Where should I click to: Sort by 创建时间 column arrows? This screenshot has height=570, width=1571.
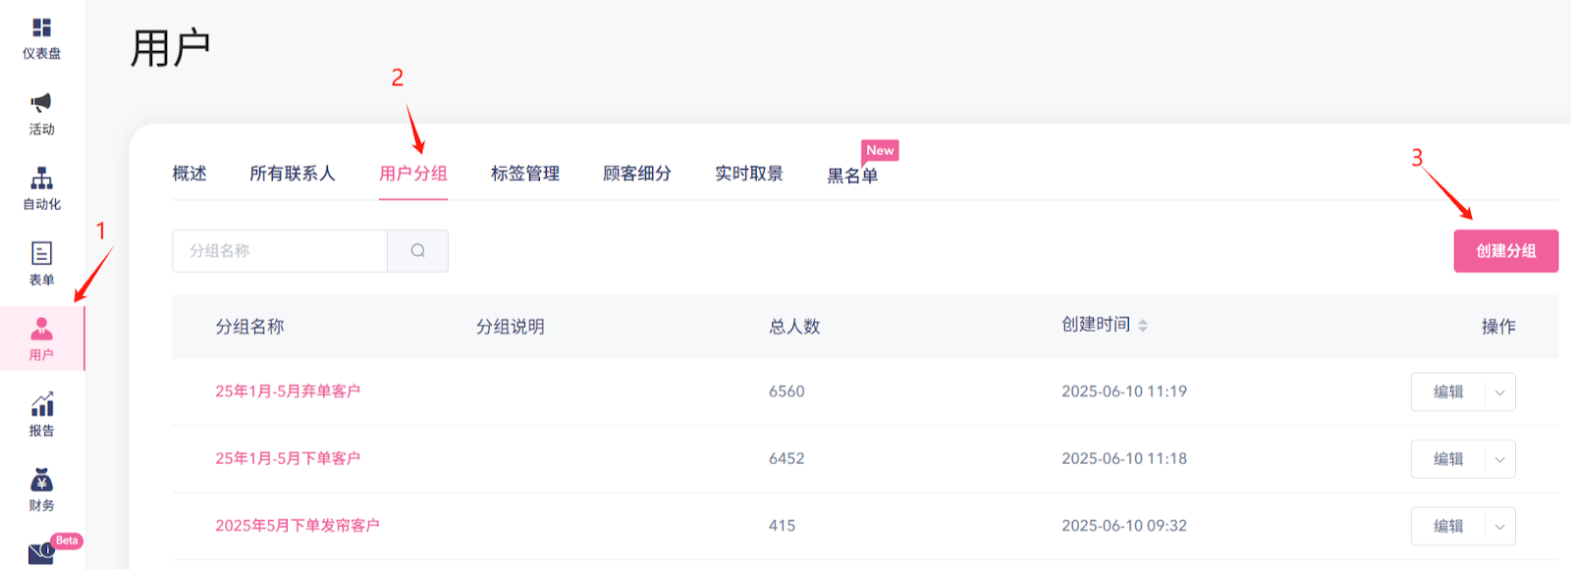coord(1143,326)
